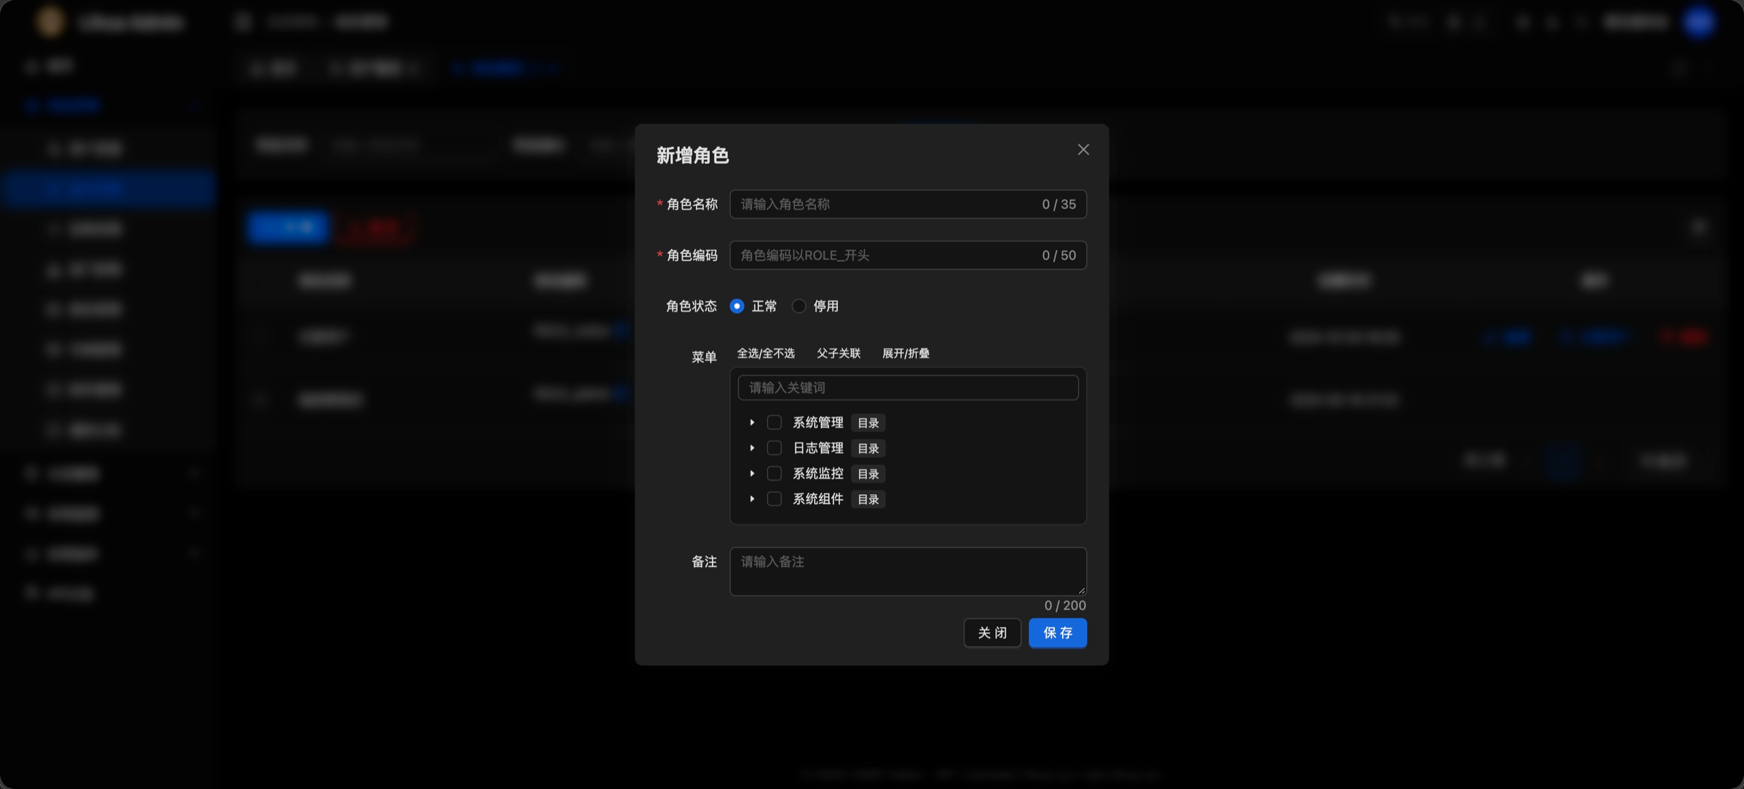Click 目录 tag beside 日志管理
This screenshot has width=1744, height=789.
868,449
